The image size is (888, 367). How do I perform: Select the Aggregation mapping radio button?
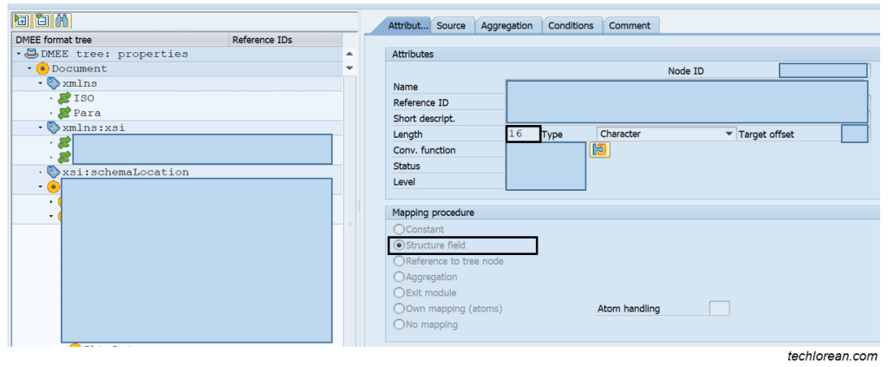point(399,277)
